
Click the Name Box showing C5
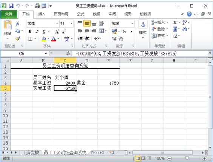pyautogui.click(x=22, y=54)
